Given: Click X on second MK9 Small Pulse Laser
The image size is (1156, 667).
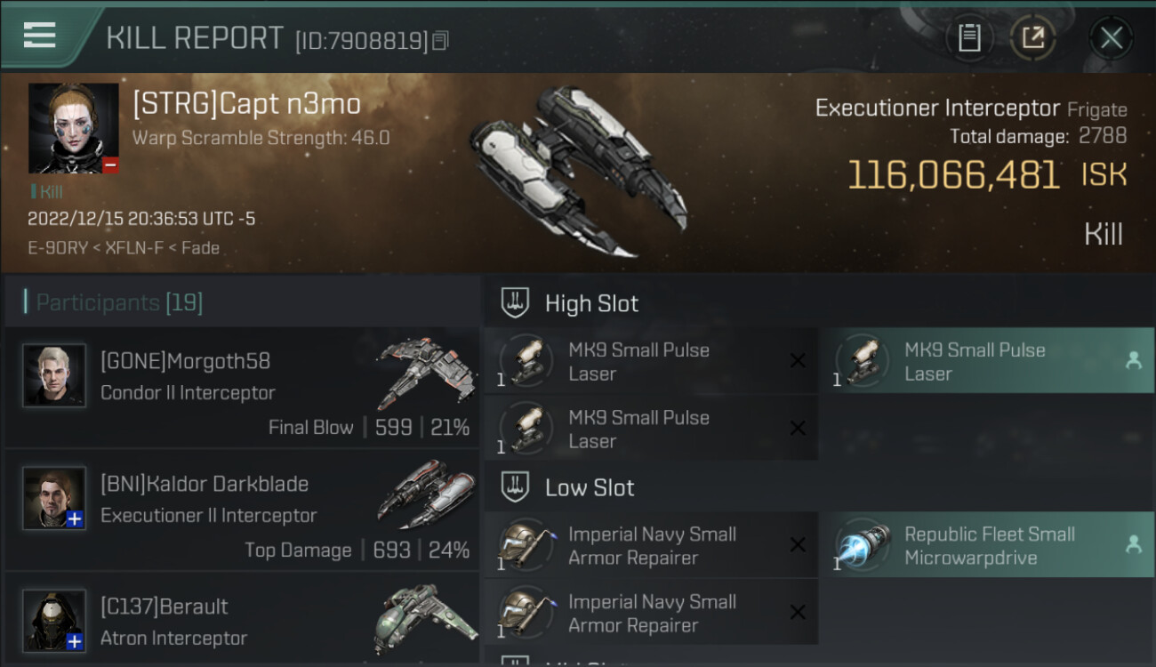Looking at the screenshot, I should pos(798,428).
